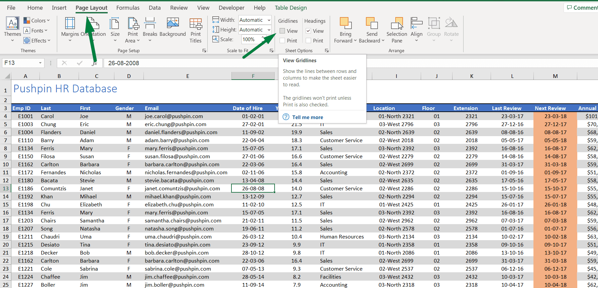The image size is (598, 288).
Task: Select cell with joe.carol@pushpin.com
Action: [188, 116]
